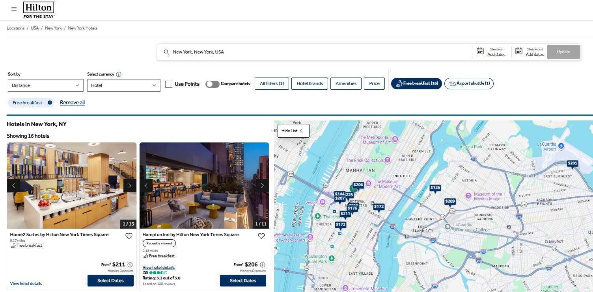Click the $205 map marker near LaGuardia

[x=572, y=164]
